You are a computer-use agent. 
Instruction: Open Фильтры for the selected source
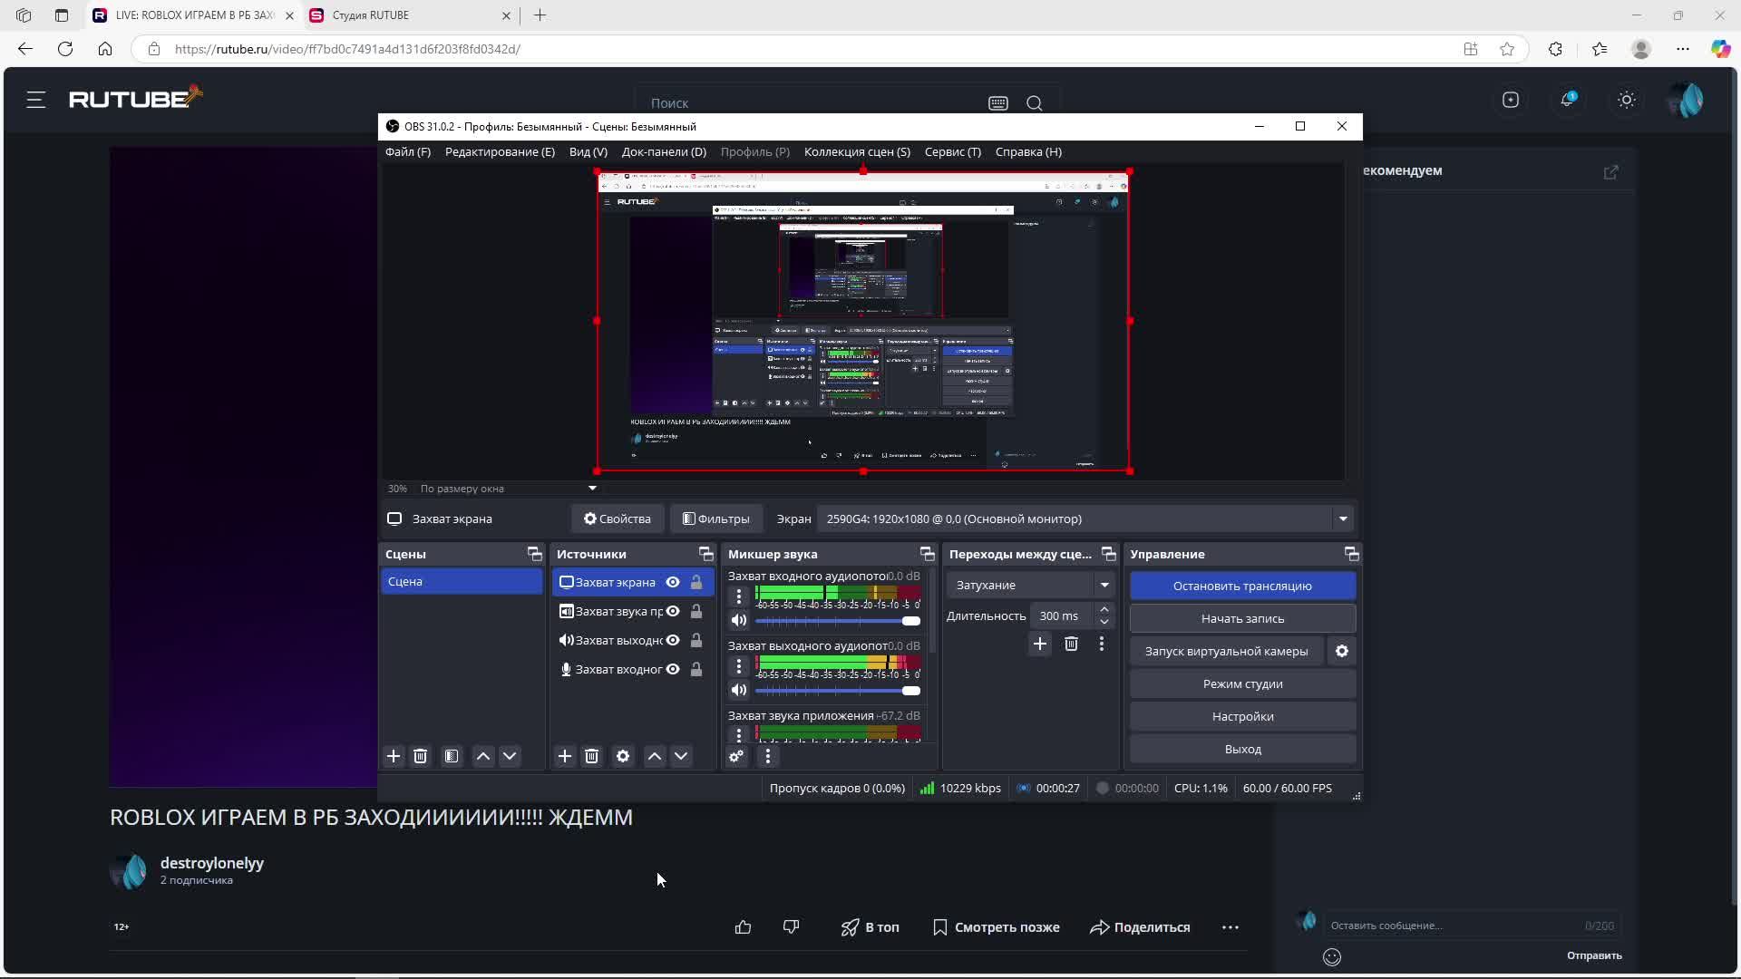point(716,519)
